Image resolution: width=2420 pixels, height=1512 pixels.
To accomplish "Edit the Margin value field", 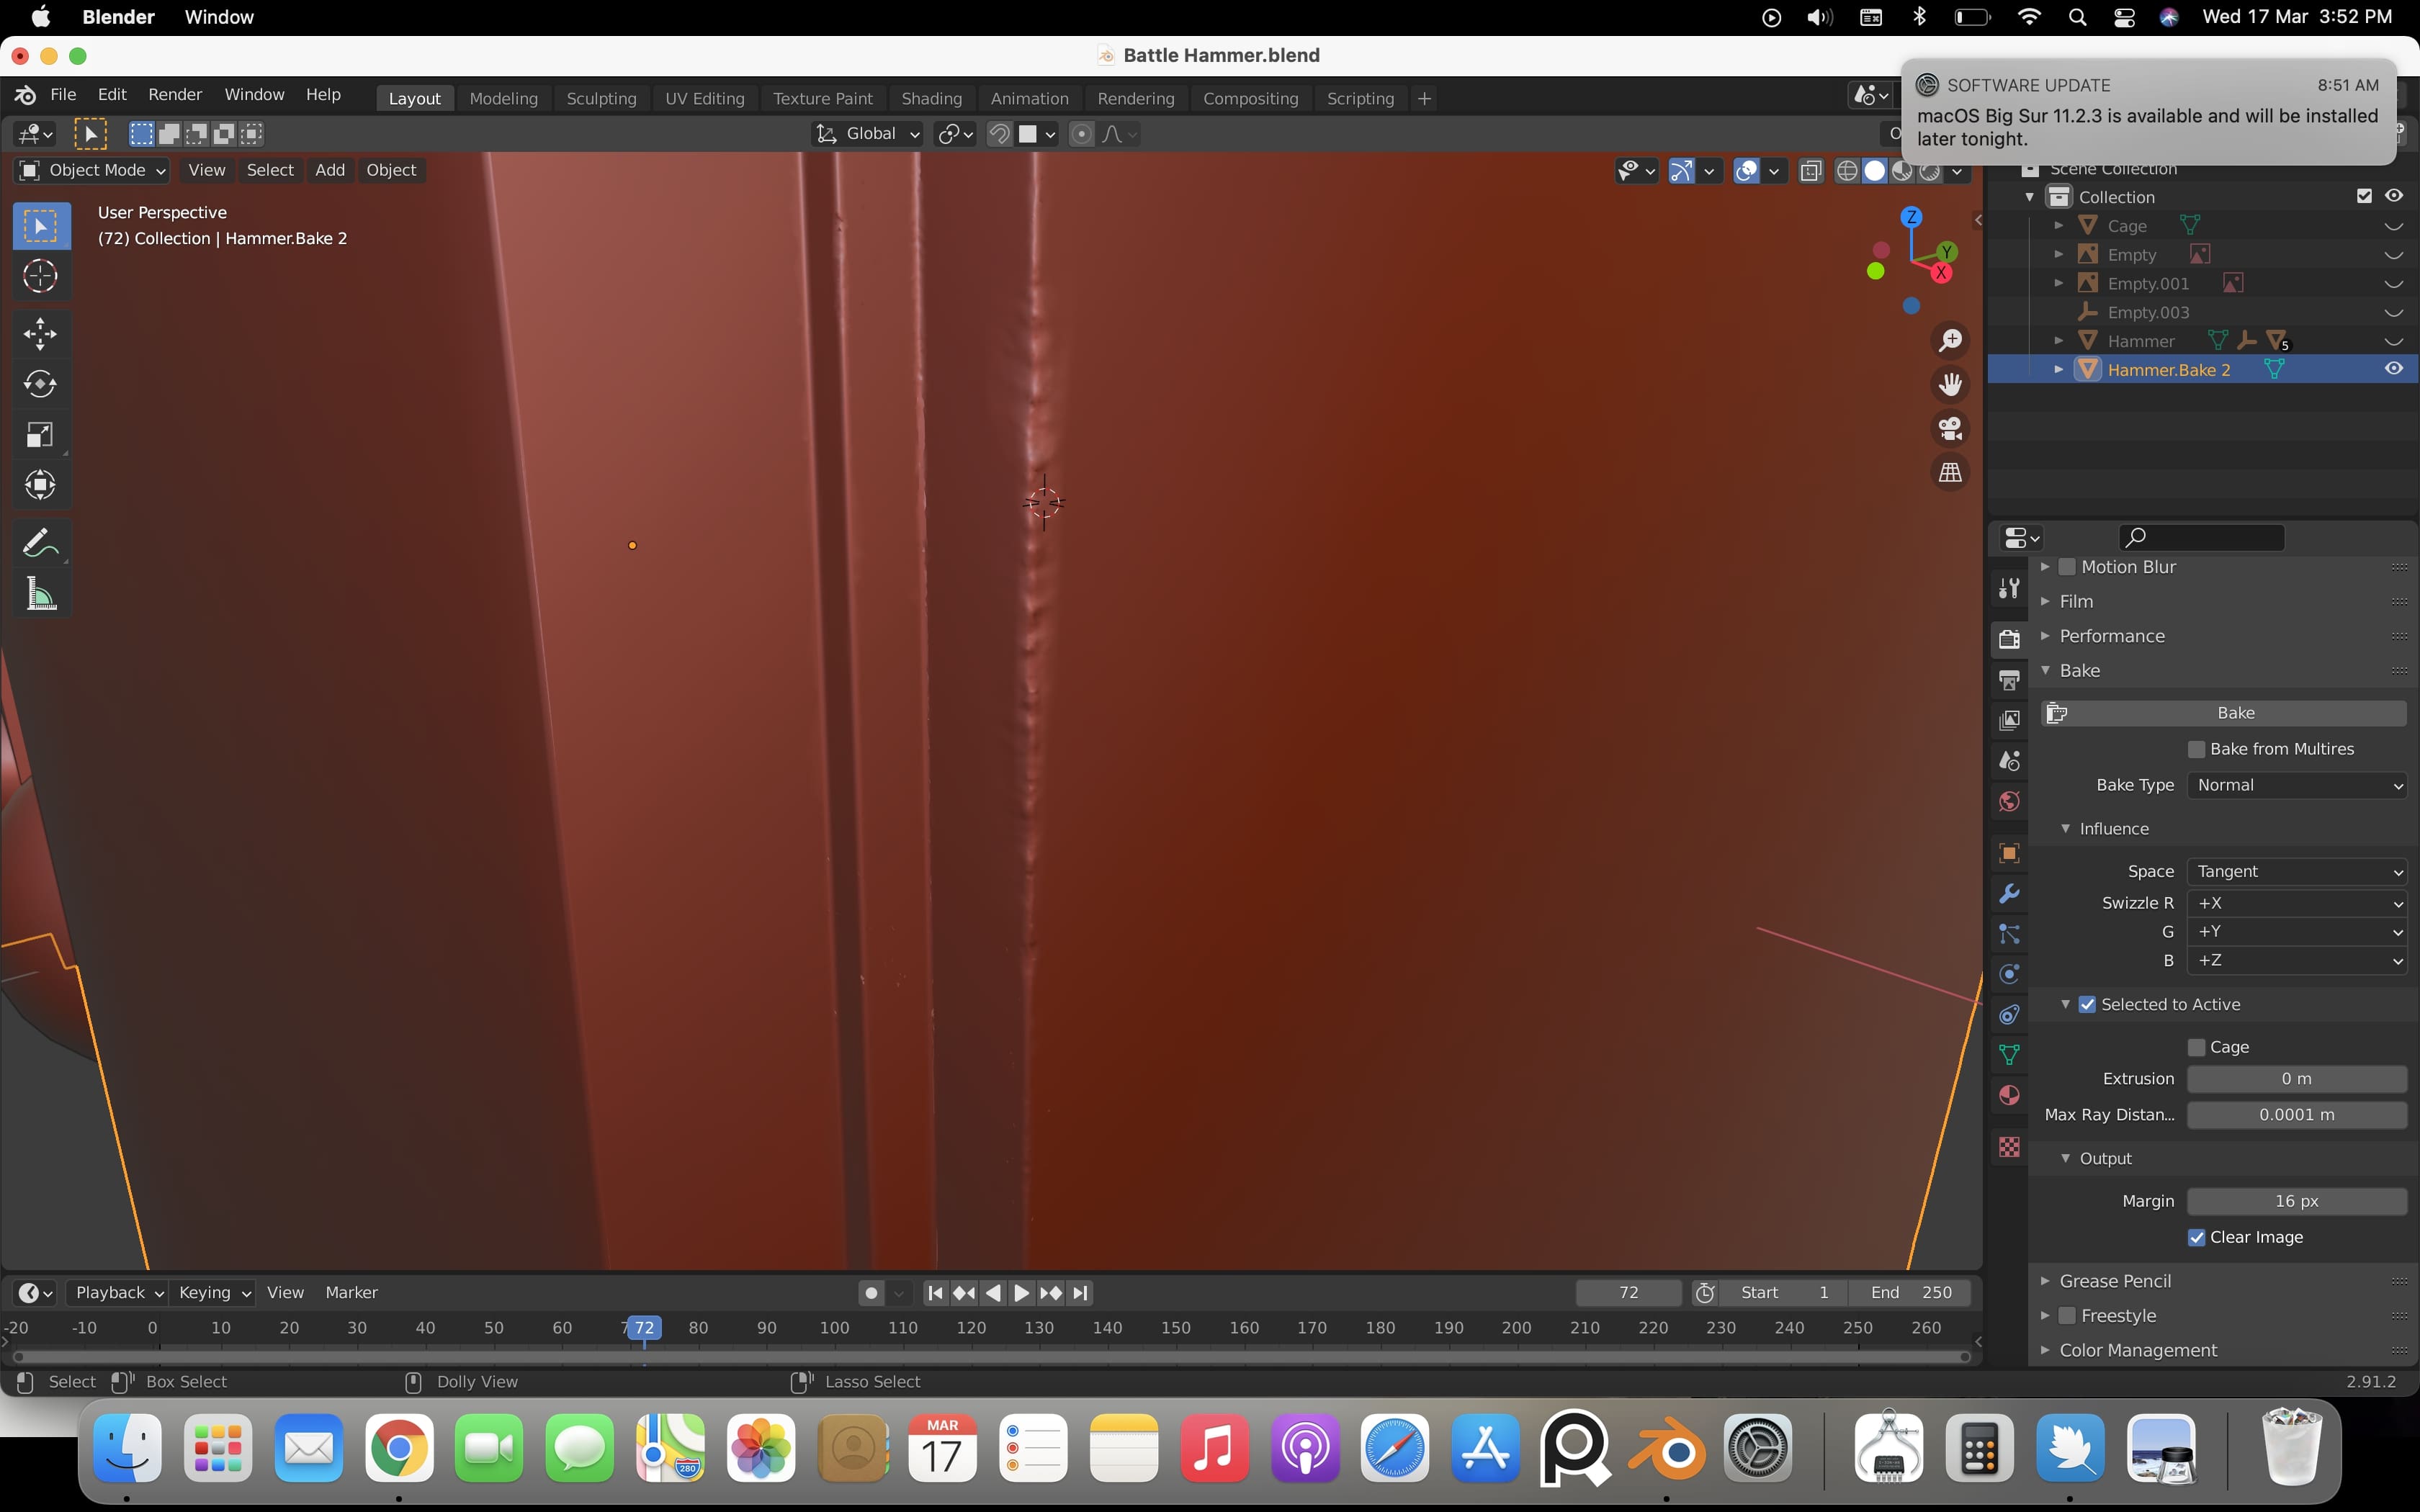I will [2295, 1200].
